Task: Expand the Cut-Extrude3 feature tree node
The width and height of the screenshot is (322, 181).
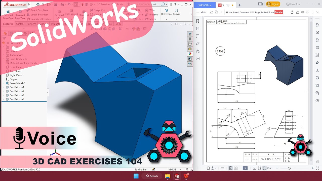Action: 3,95
